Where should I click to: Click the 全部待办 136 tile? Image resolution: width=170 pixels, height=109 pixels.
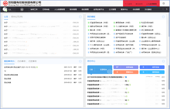100,70
